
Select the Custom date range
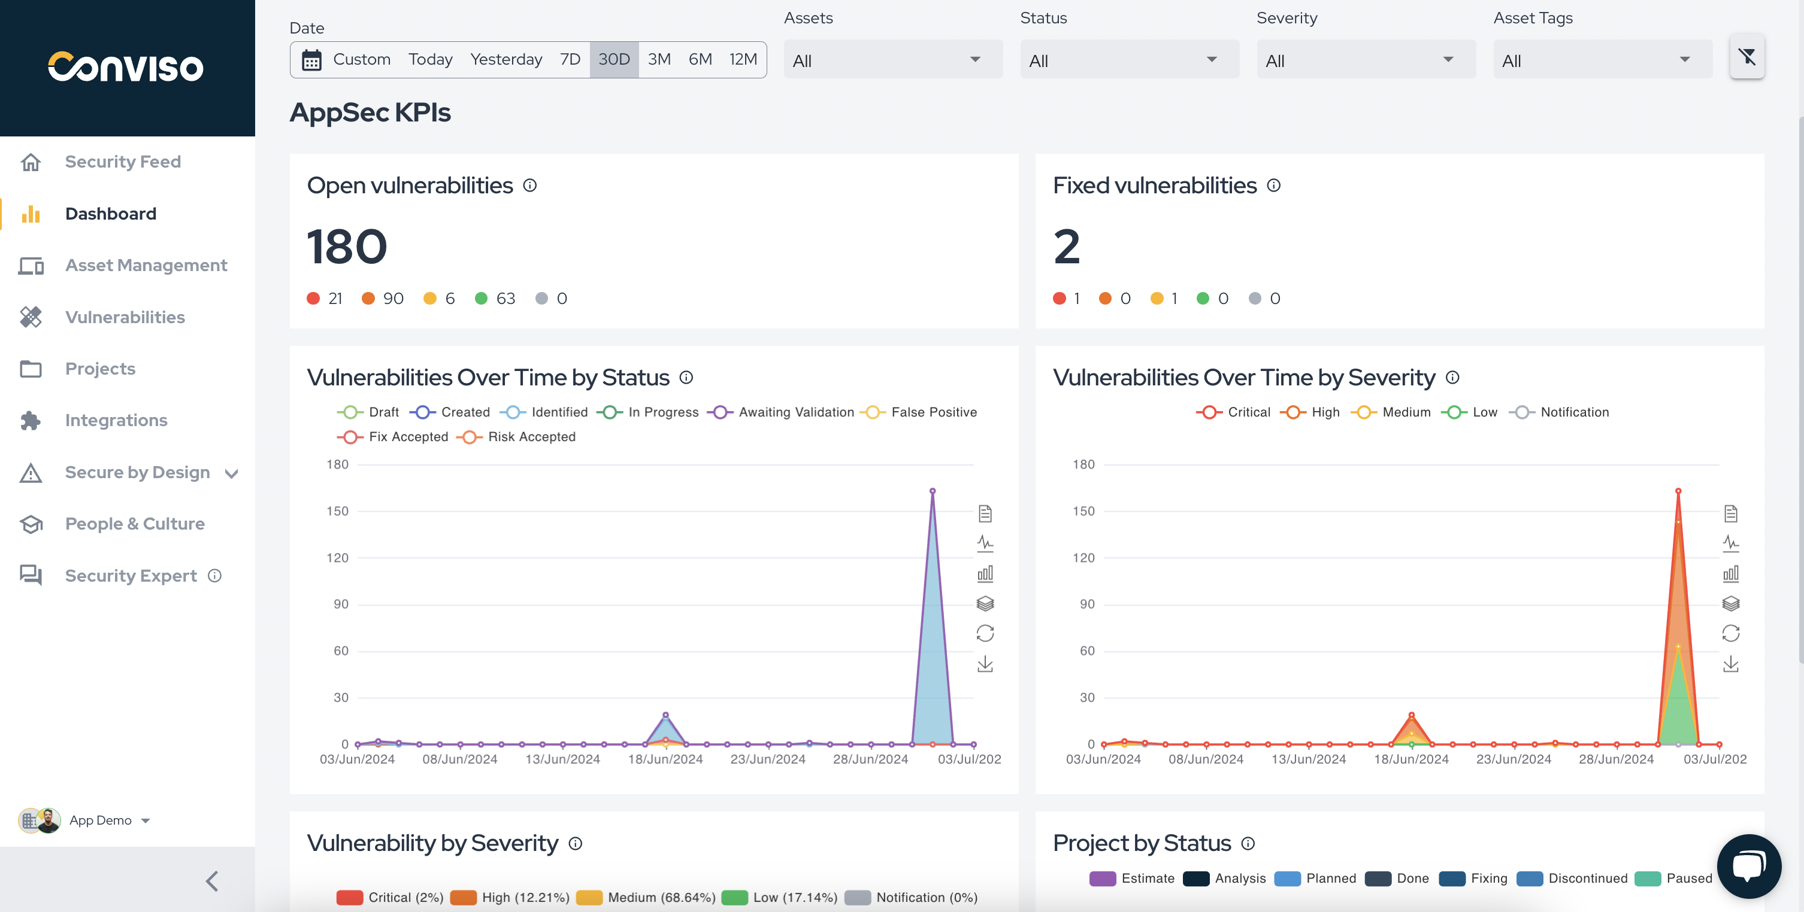(x=361, y=59)
